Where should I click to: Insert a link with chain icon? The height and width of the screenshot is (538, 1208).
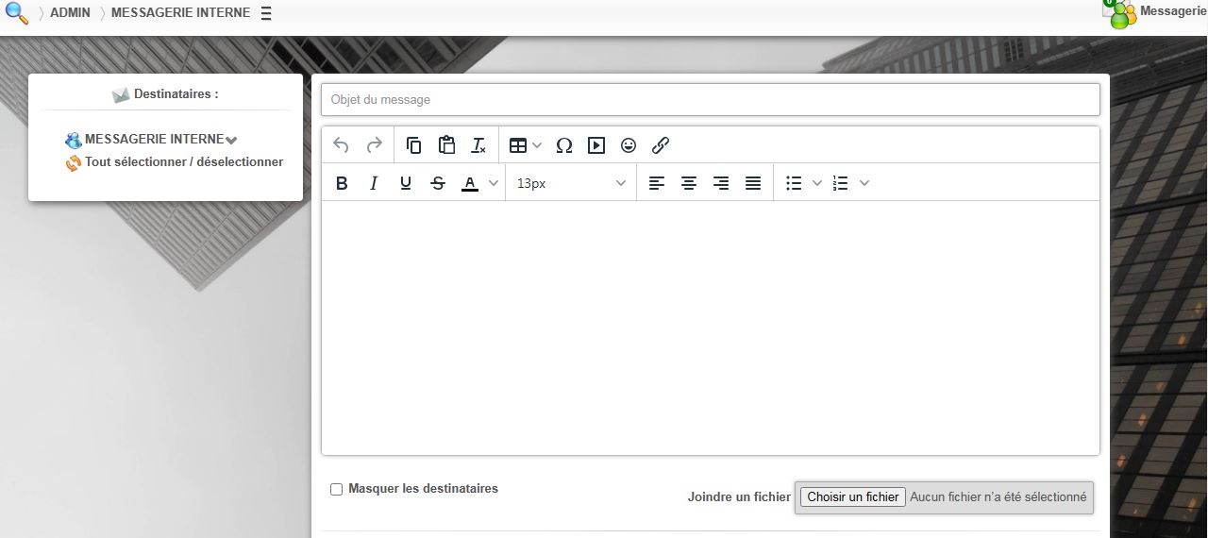click(661, 145)
